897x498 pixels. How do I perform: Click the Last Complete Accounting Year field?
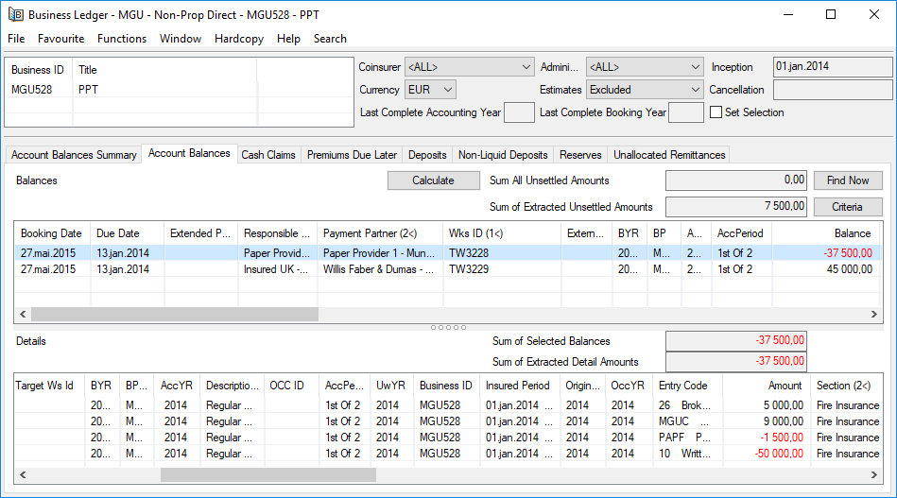pos(519,112)
